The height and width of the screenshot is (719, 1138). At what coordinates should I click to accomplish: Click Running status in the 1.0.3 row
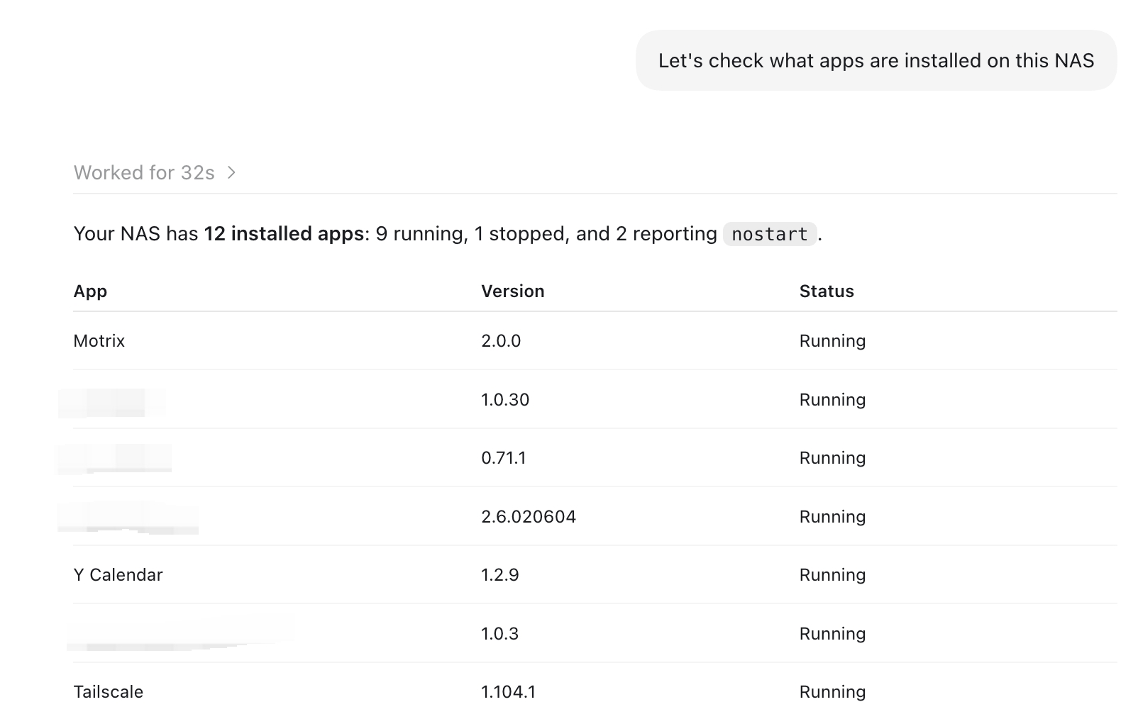point(832,633)
